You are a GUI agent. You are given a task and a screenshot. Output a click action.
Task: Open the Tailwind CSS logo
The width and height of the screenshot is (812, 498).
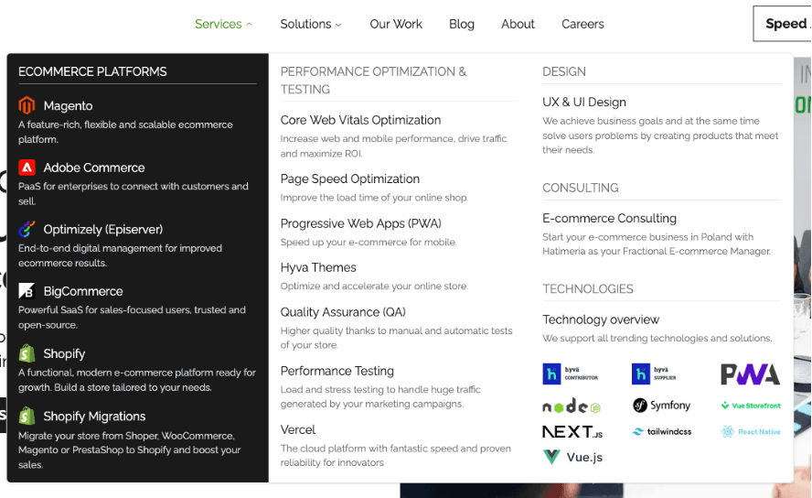point(661,431)
